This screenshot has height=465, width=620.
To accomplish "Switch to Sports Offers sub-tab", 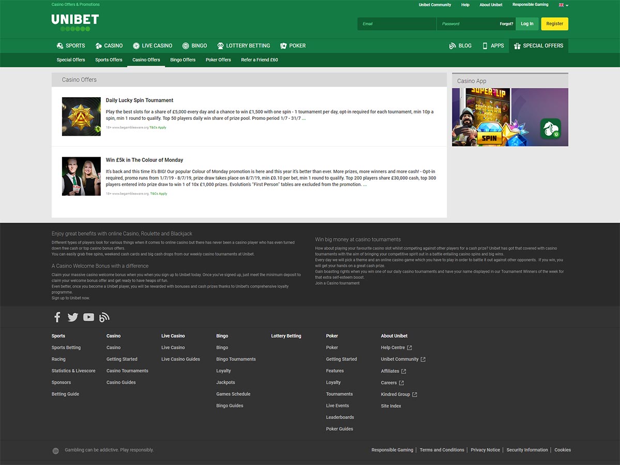I will (x=109, y=60).
